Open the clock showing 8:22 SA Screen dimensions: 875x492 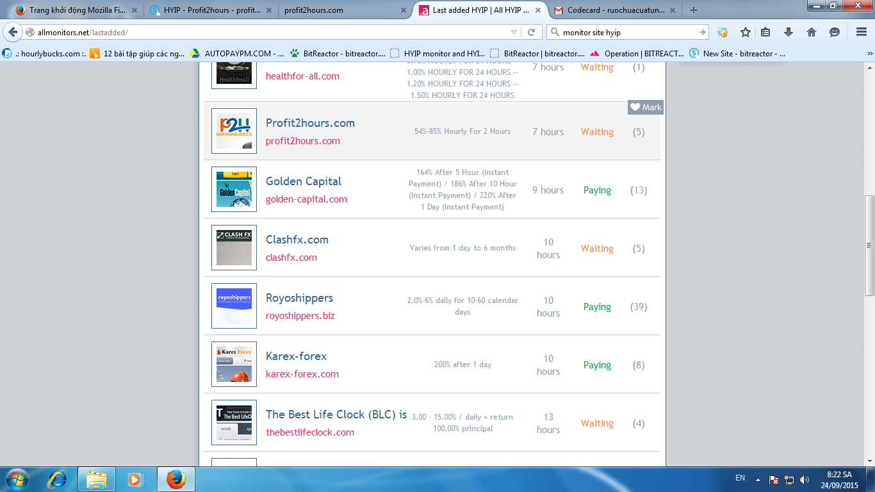(x=839, y=480)
